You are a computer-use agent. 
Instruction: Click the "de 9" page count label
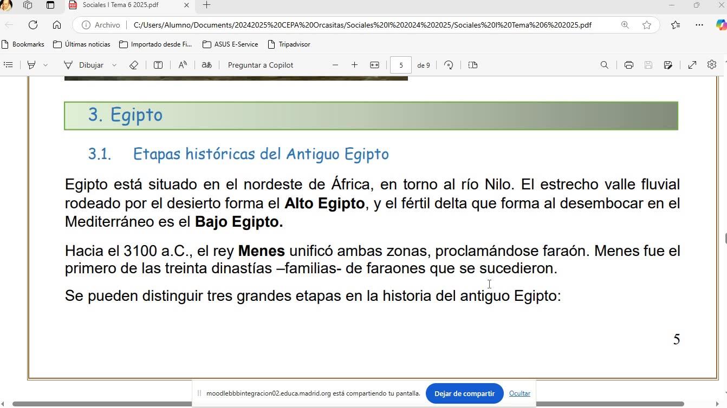click(x=424, y=65)
